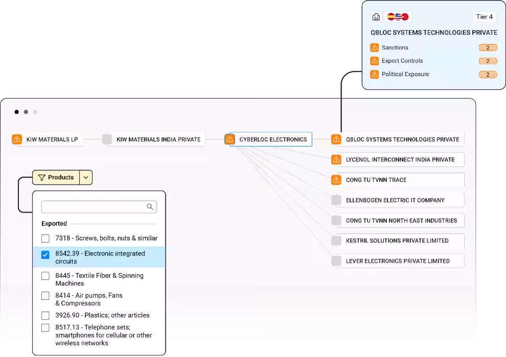Image resolution: width=506 pixels, height=357 pixels.
Task: Select Kestril Solutions Private Limited node
Action: (397, 240)
